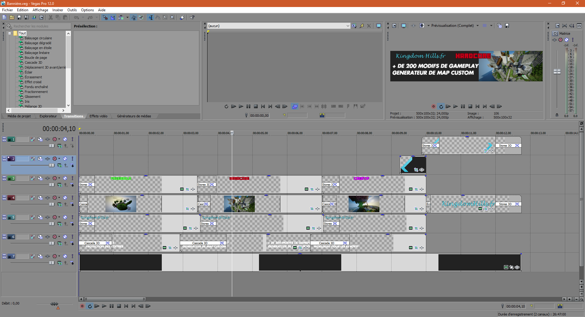Toggle Loop Playback in the preview window
Screen dimensions: 585x317
[441, 107]
